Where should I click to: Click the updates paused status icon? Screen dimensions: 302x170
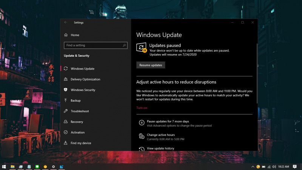pyautogui.click(x=142, y=48)
